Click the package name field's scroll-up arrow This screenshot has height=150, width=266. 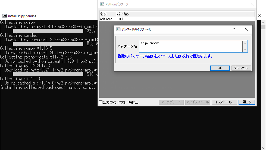tap(245, 43)
